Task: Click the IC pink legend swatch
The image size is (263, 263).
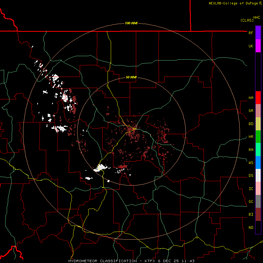Action: click(258, 188)
